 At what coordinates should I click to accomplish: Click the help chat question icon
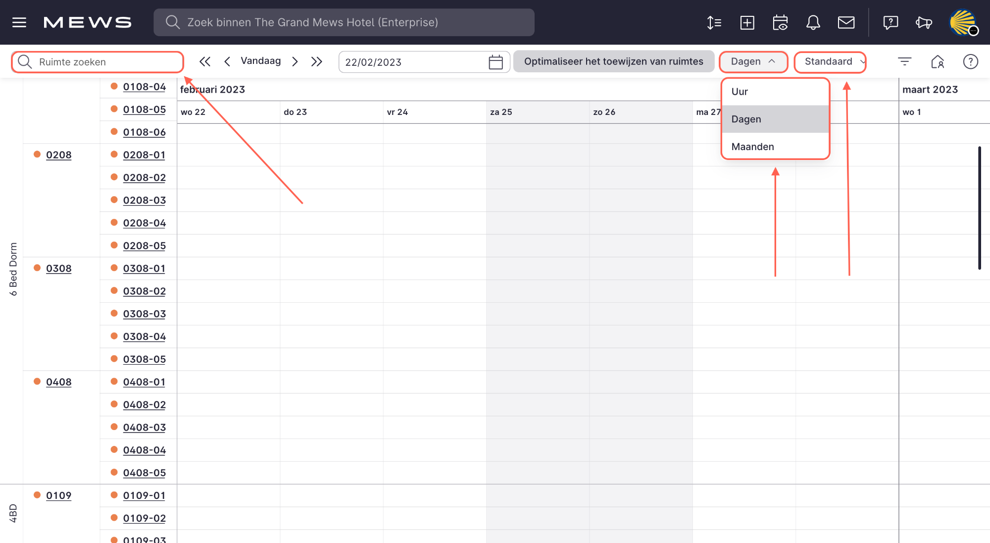[x=890, y=22]
